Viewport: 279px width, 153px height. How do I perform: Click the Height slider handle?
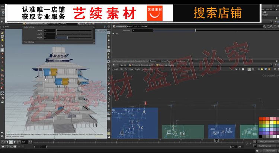point(68,37)
